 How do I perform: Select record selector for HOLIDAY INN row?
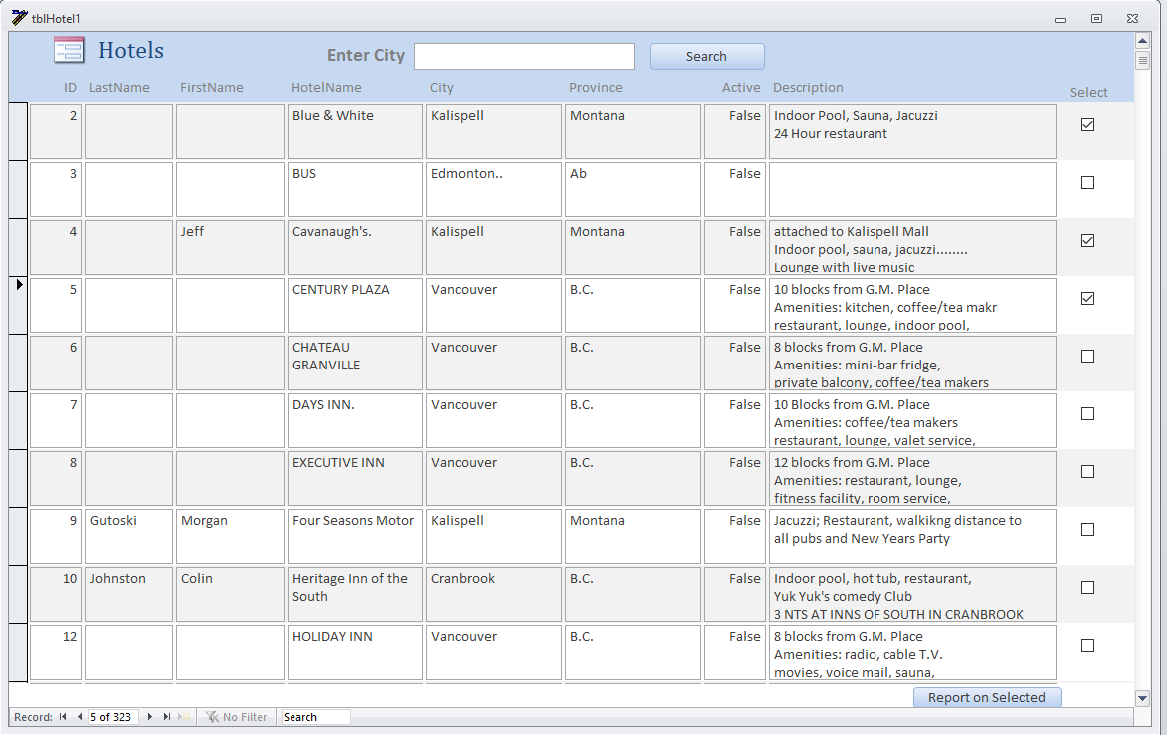tap(18, 652)
